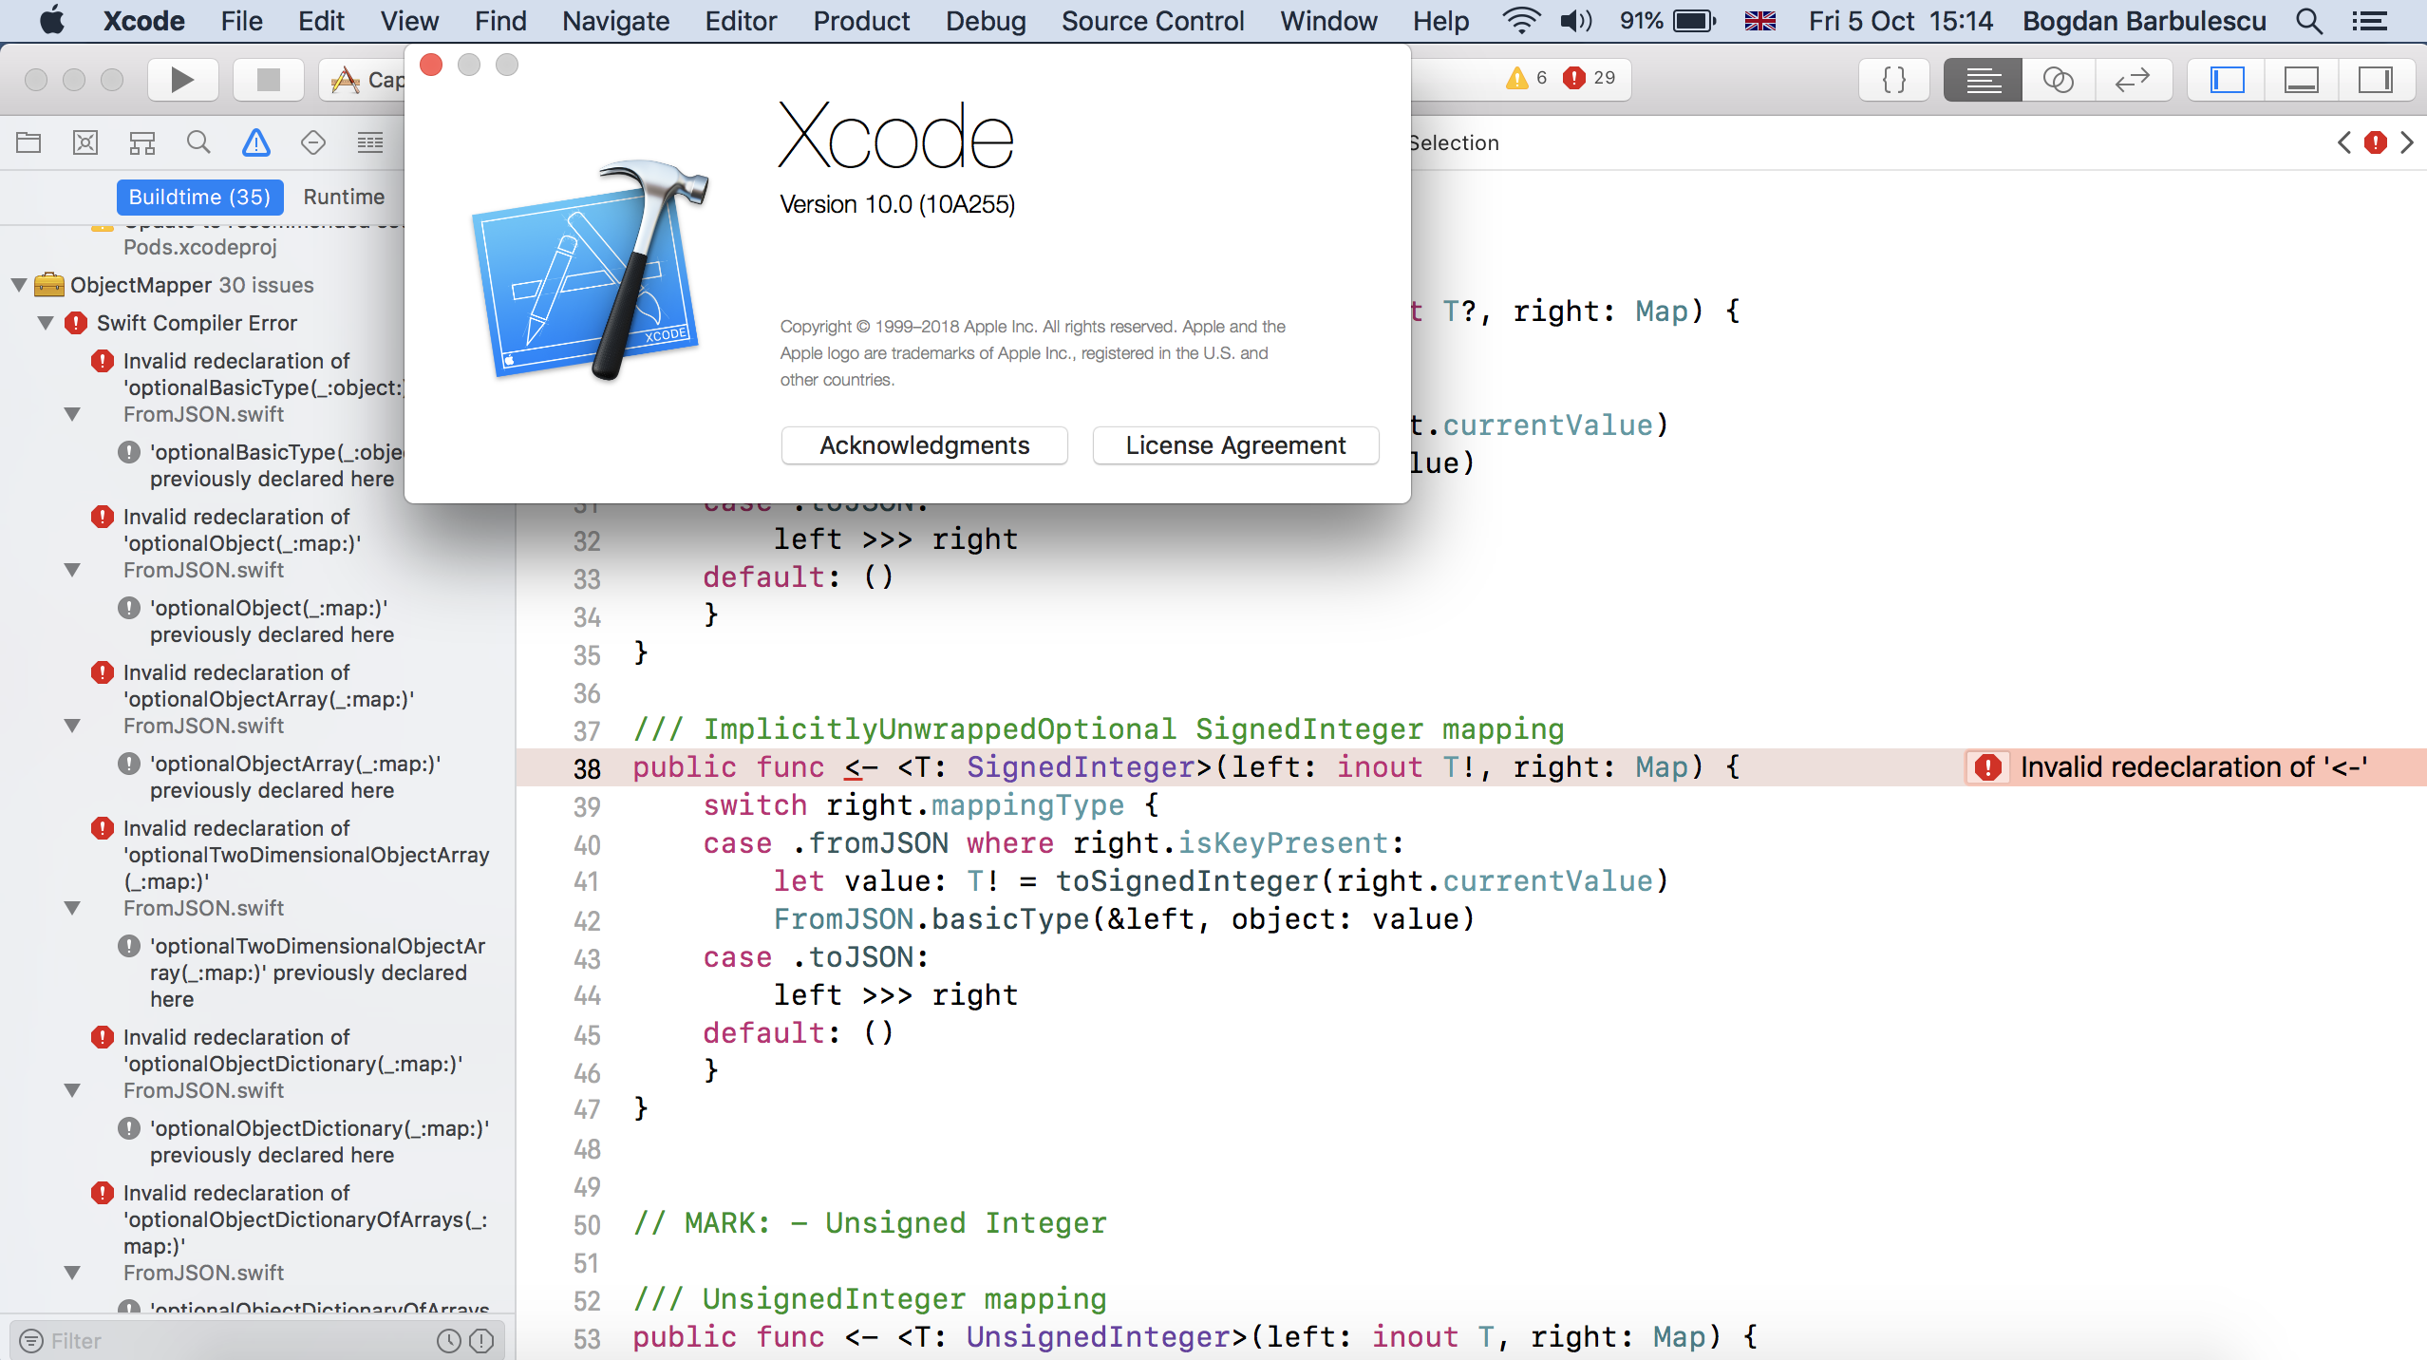Show the Version editor
2427x1360 pixels.
pyautogui.click(x=2133, y=80)
